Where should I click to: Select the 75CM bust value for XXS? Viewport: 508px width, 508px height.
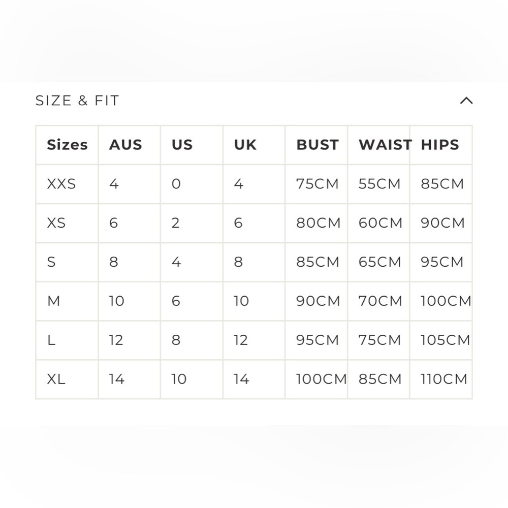coord(317,184)
